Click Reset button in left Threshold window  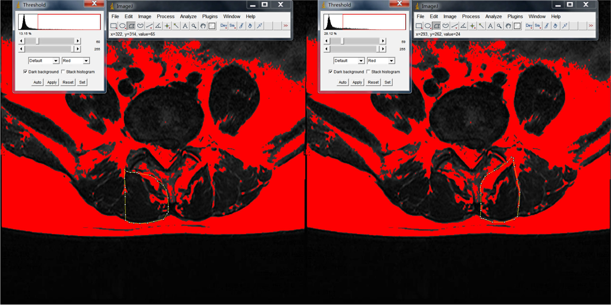pyautogui.click(x=68, y=82)
